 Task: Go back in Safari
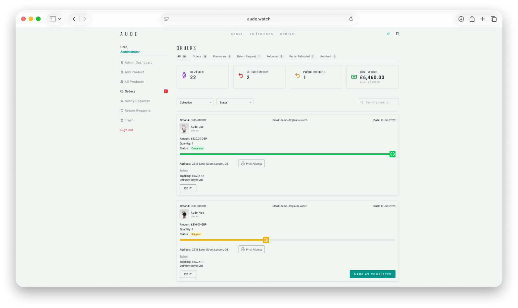[x=74, y=19]
